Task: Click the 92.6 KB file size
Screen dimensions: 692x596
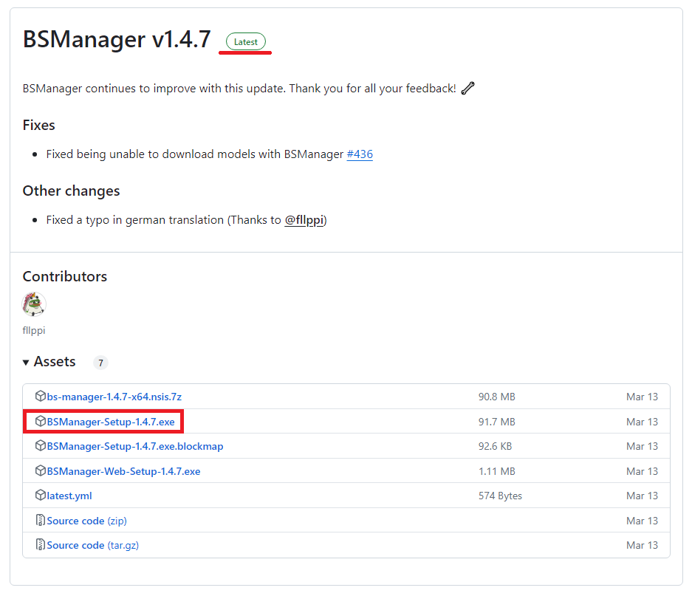Action: tap(495, 446)
